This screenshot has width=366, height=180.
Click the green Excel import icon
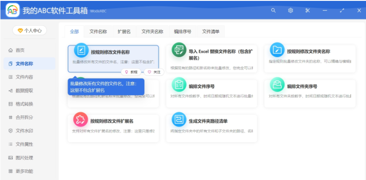179,50
